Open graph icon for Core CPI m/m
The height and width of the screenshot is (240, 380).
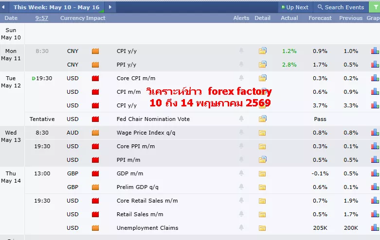point(375,78)
